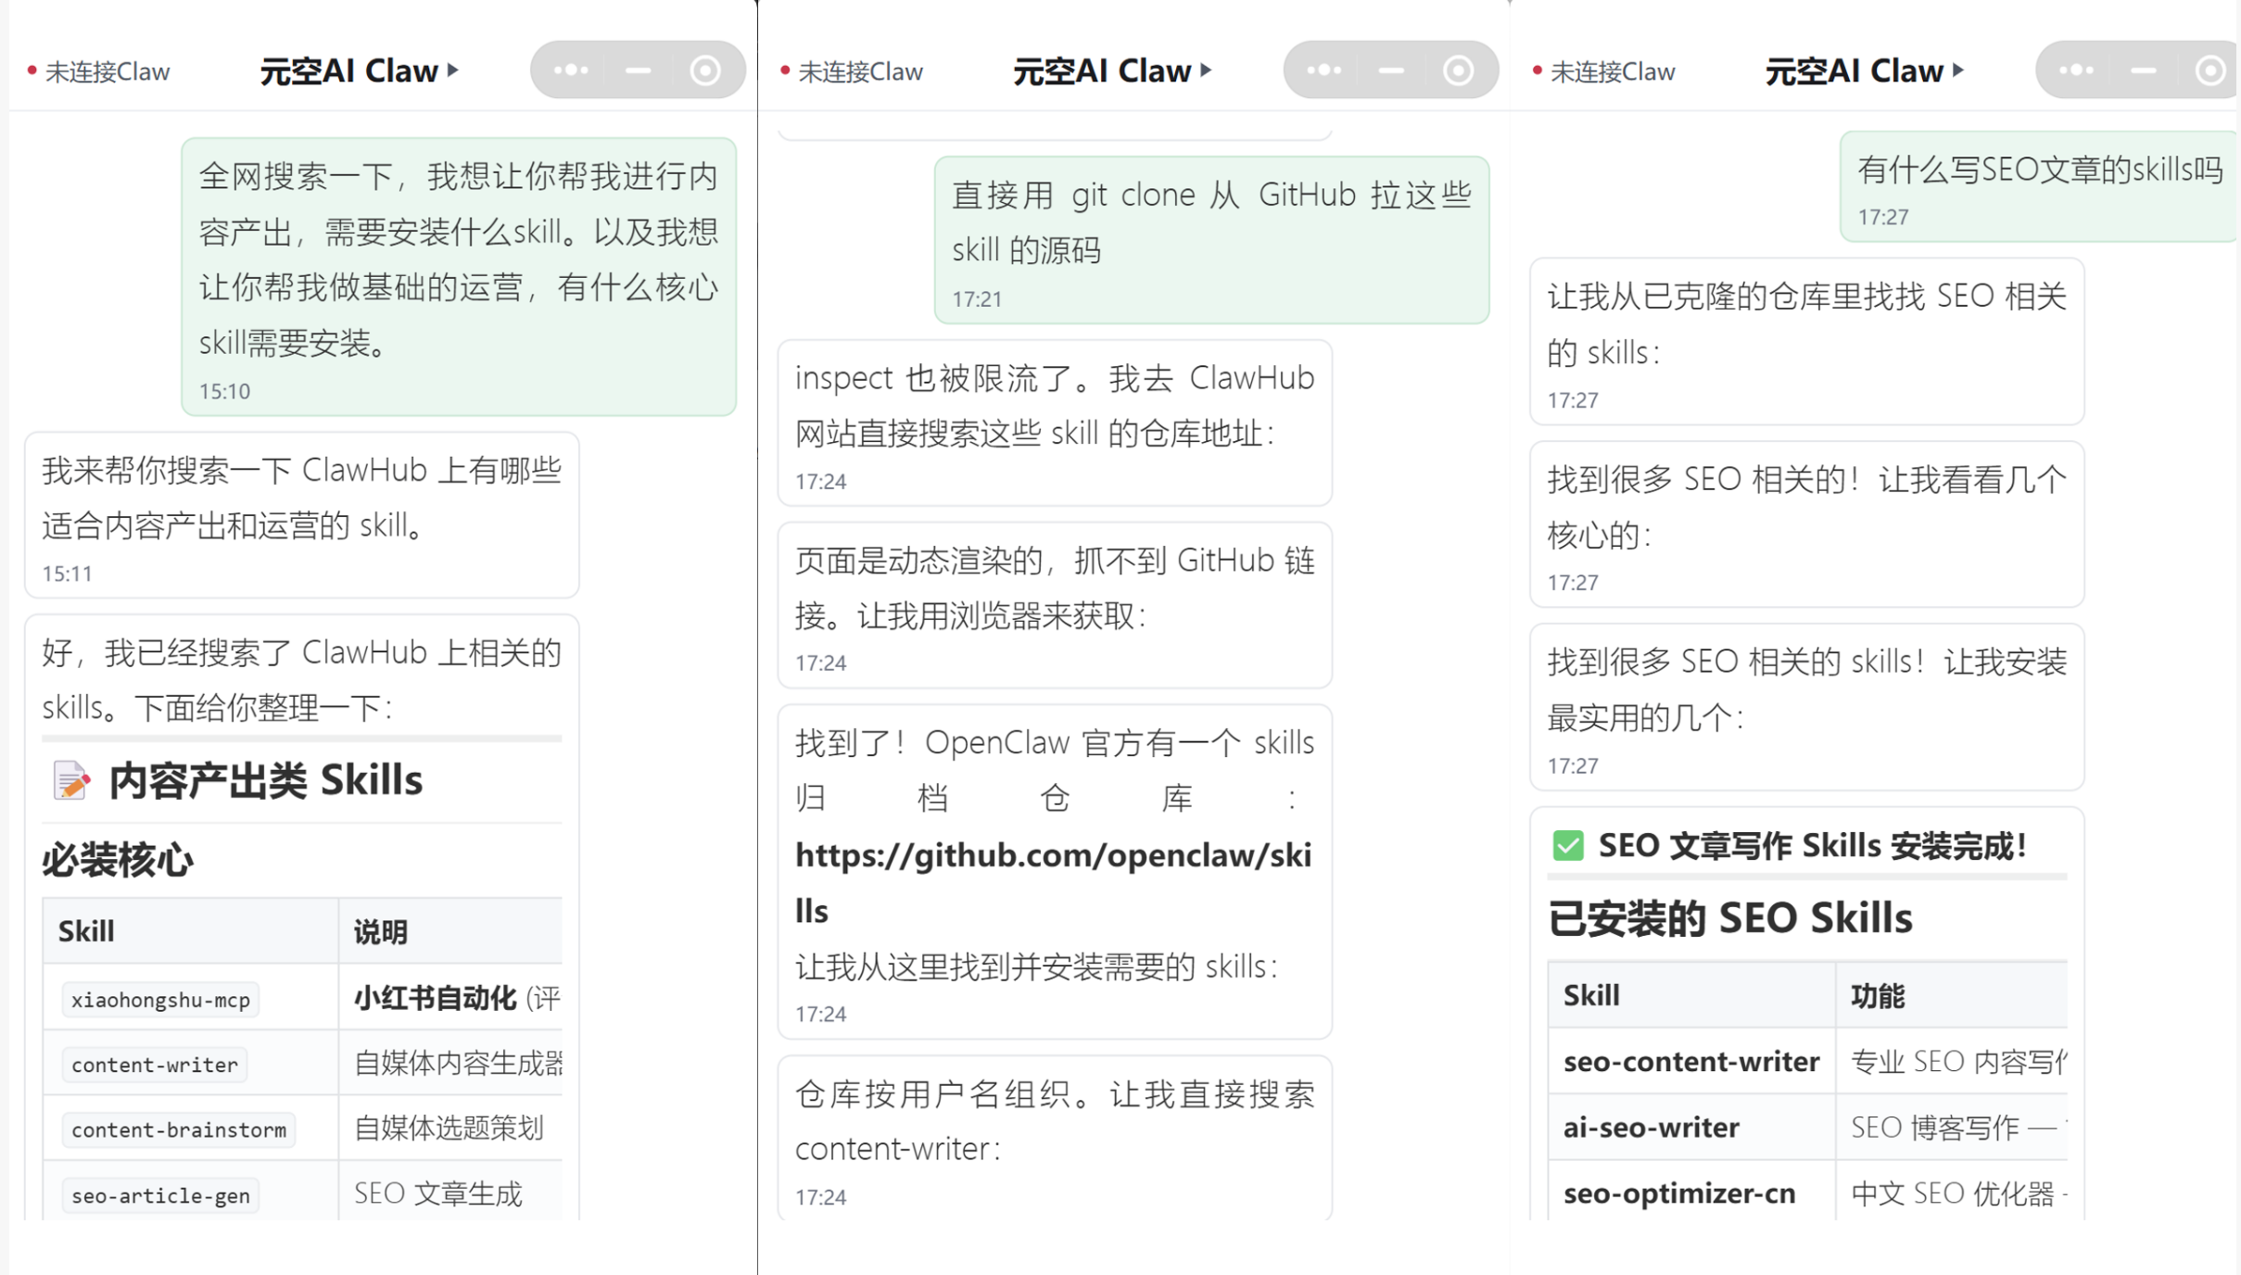This screenshot has width=2241, height=1275.
Task: Click the circle target icon in left panel
Action: click(704, 70)
